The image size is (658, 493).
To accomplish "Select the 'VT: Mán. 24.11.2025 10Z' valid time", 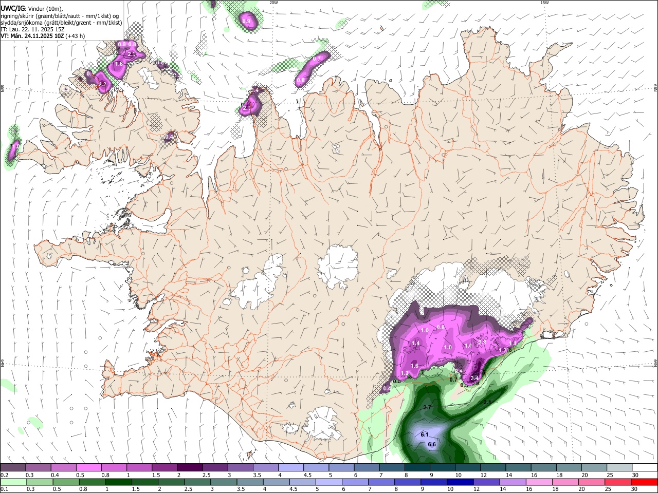I will point(32,36).
